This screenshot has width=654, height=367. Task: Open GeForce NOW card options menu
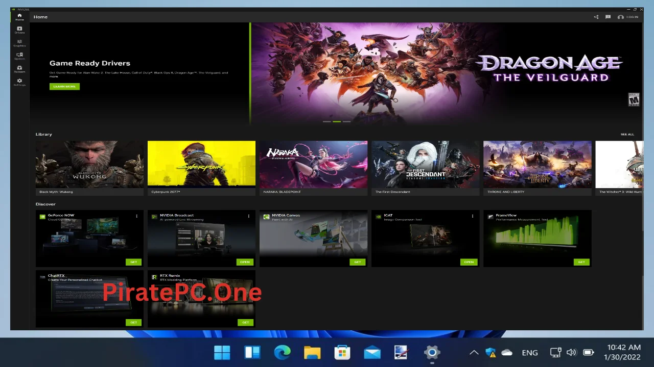136,216
